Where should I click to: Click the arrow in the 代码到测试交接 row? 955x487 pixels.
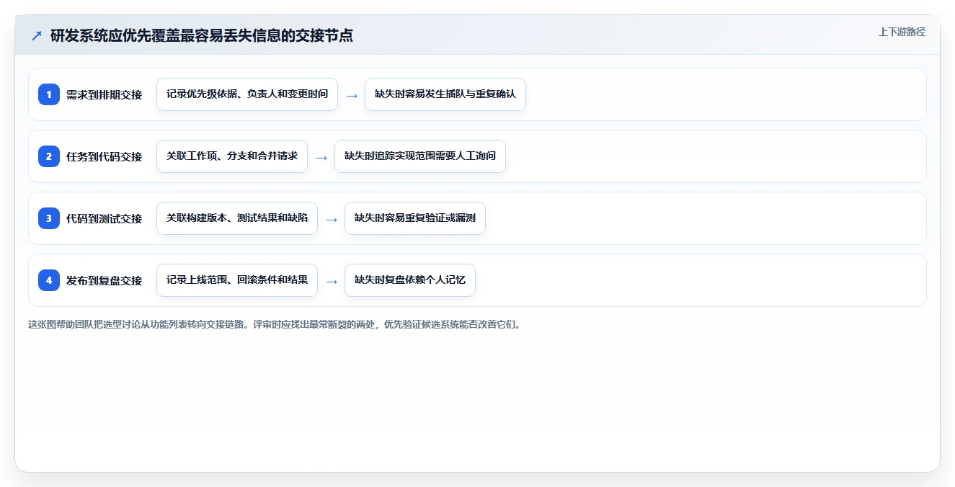(x=332, y=219)
